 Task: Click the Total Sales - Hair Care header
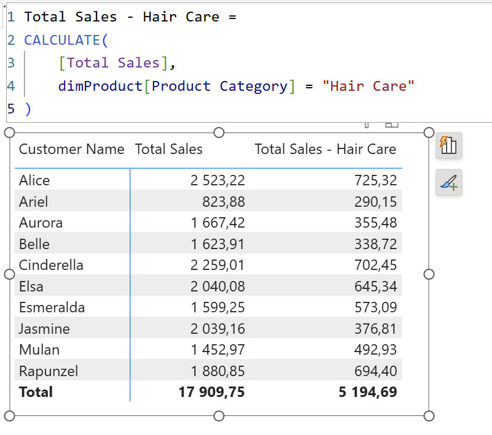click(x=325, y=149)
